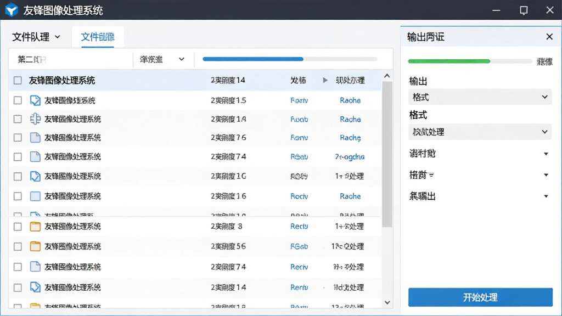The height and width of the screenshot is (316, 562).
Task: Click the green progress bar in the 输出 panel
Action: 470,61
